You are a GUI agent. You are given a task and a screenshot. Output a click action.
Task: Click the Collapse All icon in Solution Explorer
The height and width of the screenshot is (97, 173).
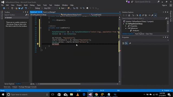(143, 15)
